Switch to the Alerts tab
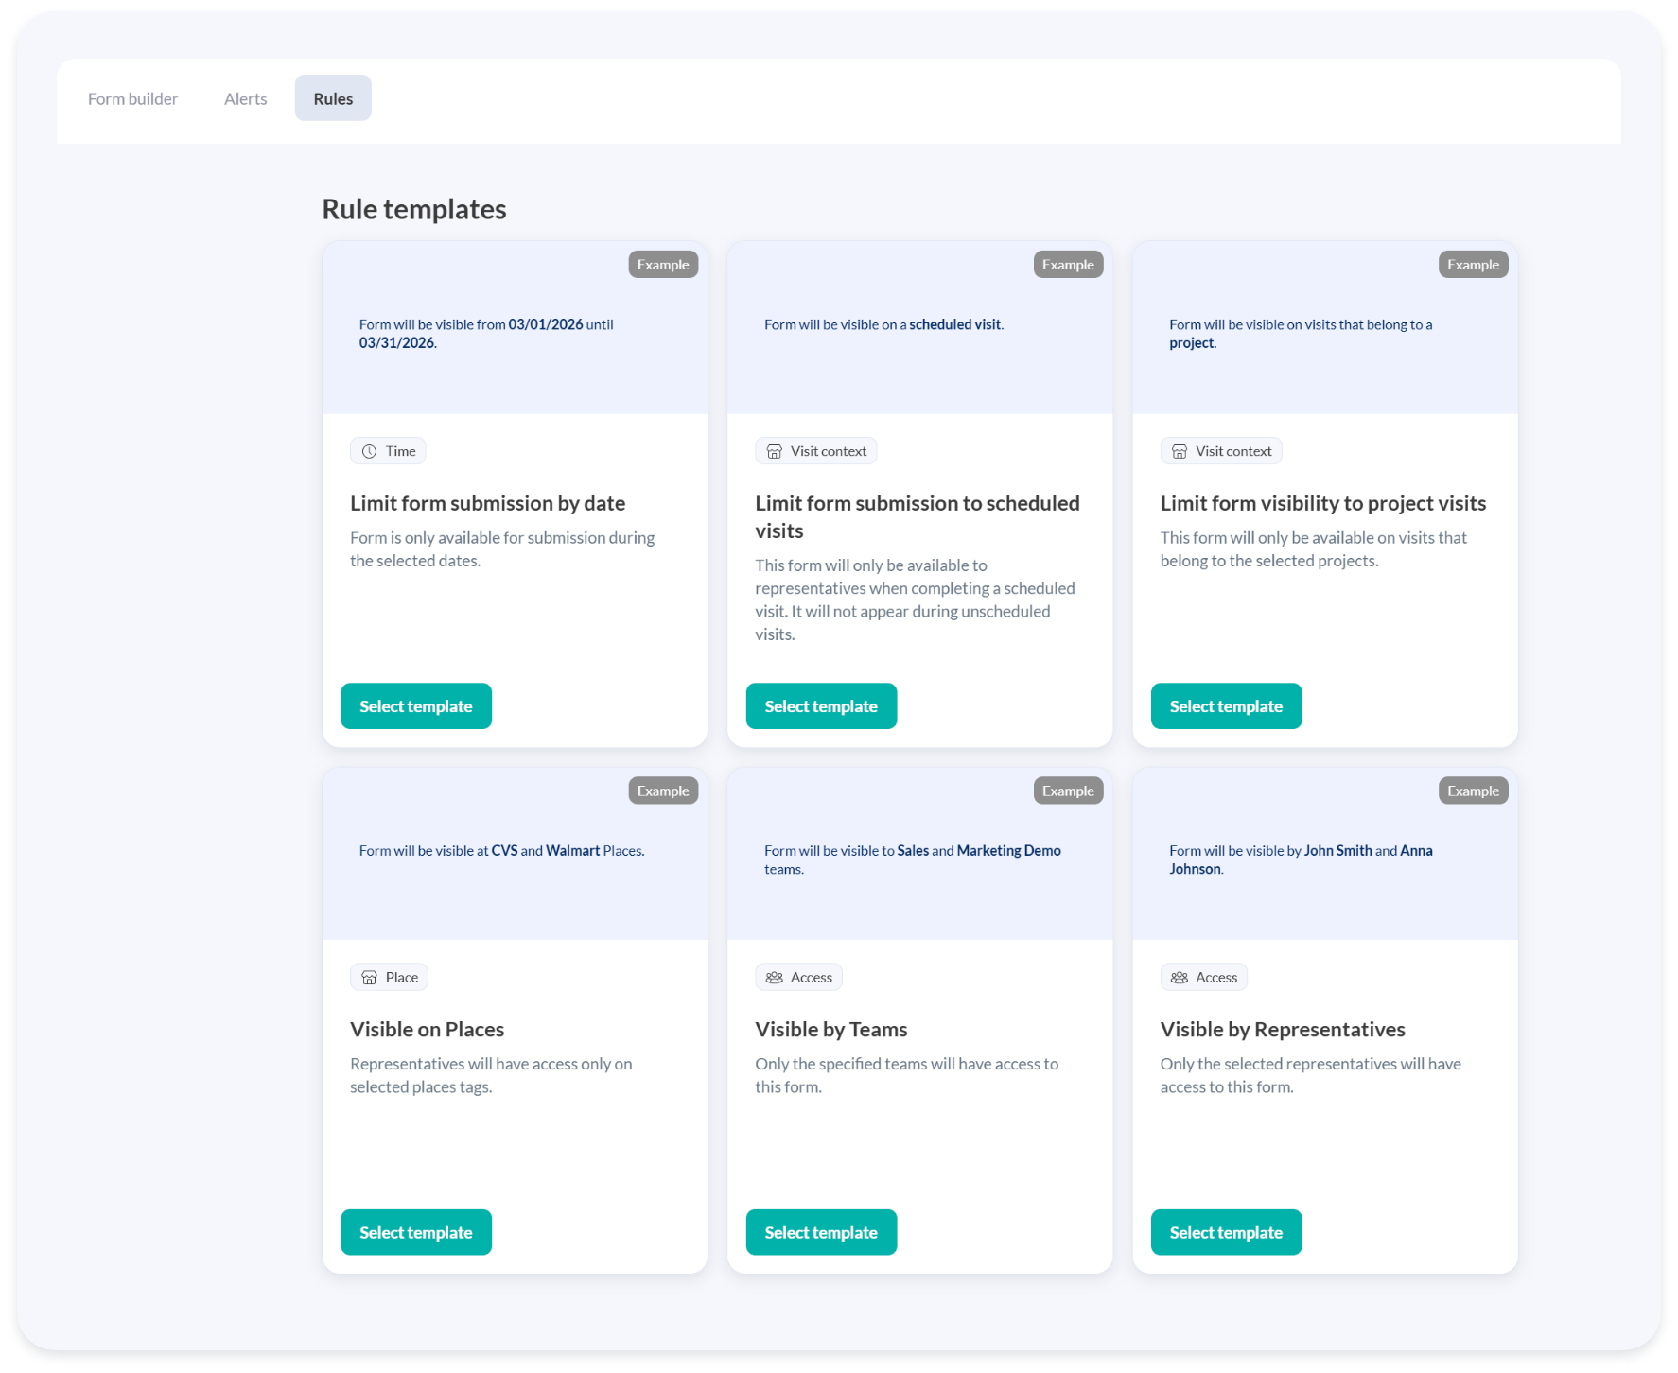1678x1373 pixels. [x=245, y=98]
